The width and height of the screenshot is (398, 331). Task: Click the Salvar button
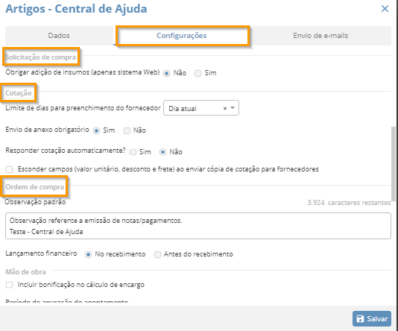click(x=372, y=318)
